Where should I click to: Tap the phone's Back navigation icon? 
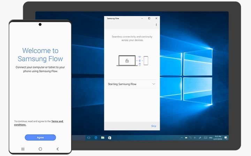[x=58, y=149]
